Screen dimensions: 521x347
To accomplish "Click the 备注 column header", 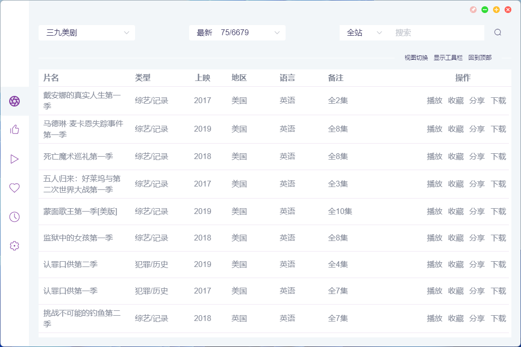I will 336,78.
